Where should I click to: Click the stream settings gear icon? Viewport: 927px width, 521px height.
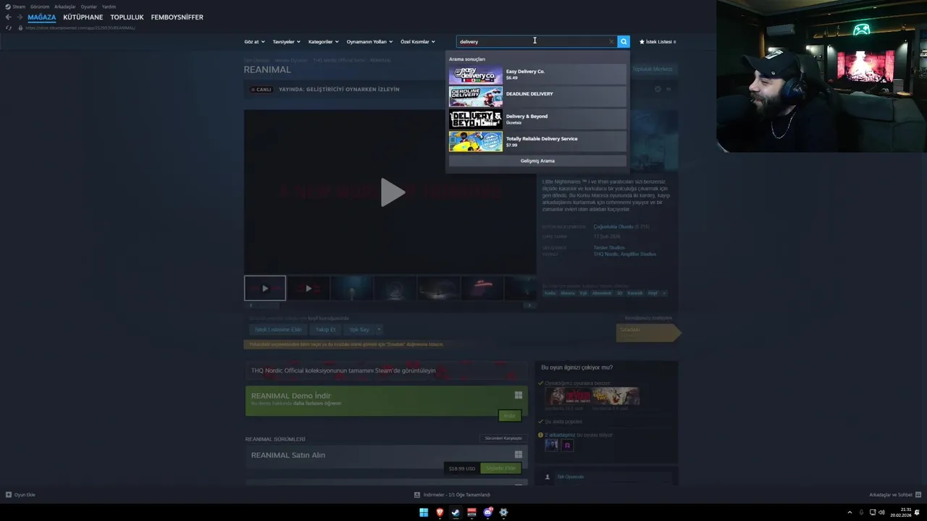click(658, 89)
